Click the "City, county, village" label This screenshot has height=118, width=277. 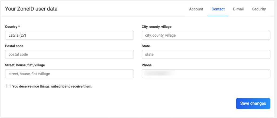(156, 27)
